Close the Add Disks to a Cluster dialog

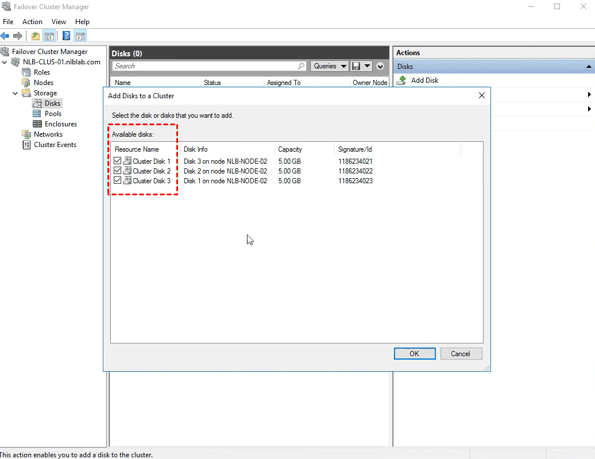pyautogui.click(x=481, y=96)
